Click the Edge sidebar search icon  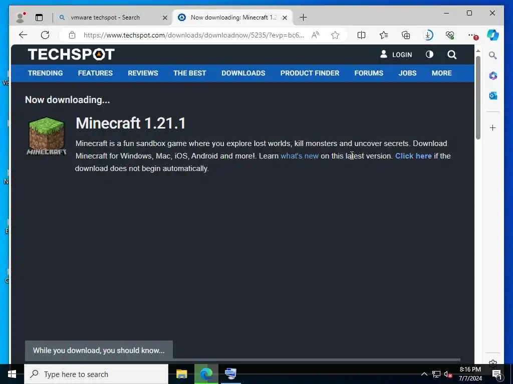[x=493, y=55]
